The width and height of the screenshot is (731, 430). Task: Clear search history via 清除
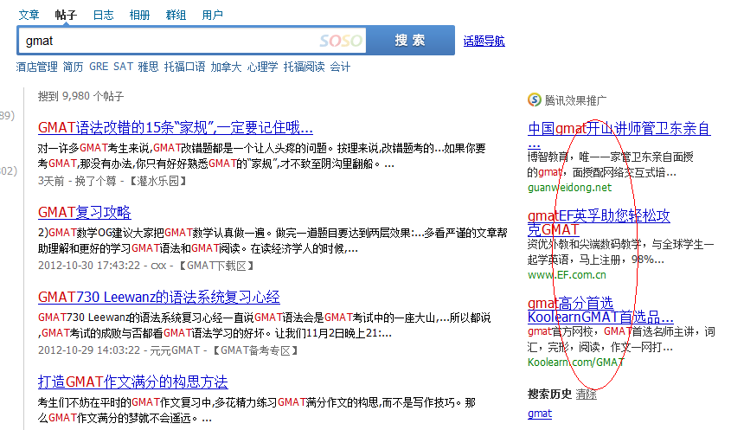pyautogui.click(x=586, y=394)
